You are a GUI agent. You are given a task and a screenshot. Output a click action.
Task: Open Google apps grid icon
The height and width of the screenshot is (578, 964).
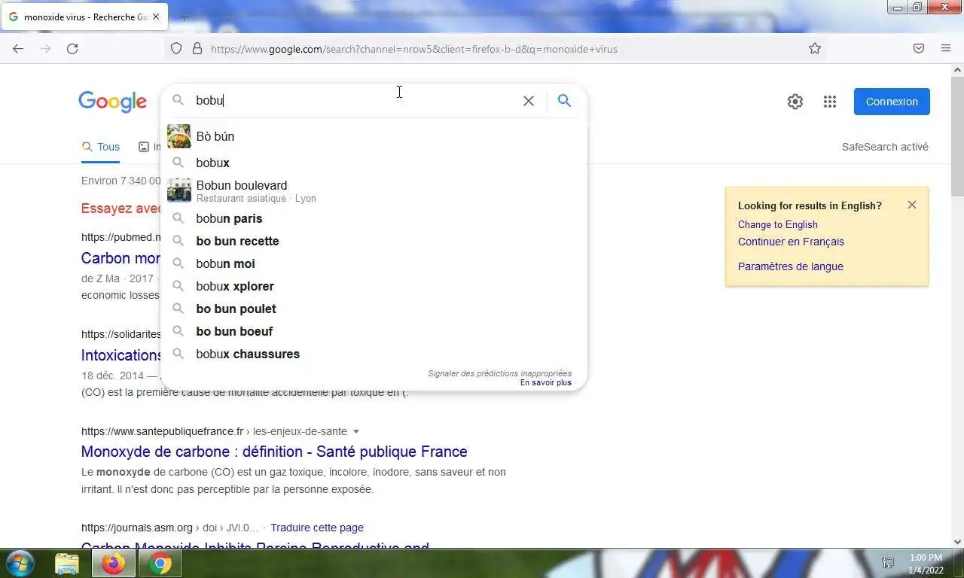click(830, 102)
